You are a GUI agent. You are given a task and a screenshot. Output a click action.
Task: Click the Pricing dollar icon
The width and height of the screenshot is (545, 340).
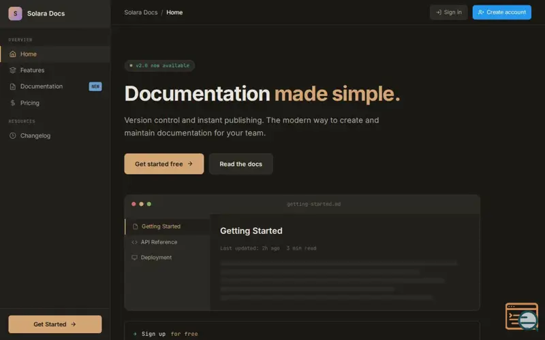pos(13,103)
